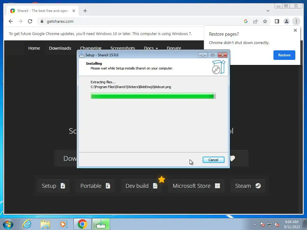Image resolution: width=307 pixels, height=230 pixels.
Task: Reload the getsharex.com page
Action: 30,21
